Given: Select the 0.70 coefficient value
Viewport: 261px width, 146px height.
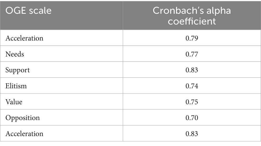Looking at the screenshot, I should 192,118.
